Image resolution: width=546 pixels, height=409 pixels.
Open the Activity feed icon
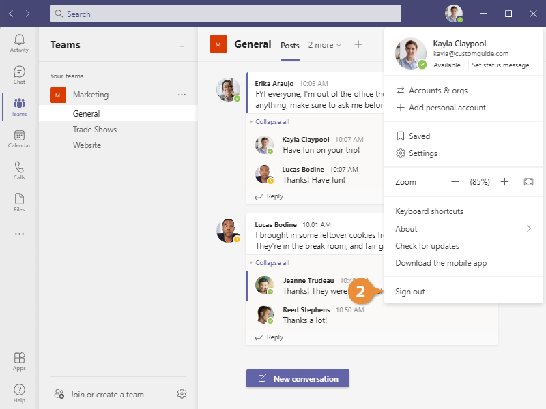coord(19,44)
